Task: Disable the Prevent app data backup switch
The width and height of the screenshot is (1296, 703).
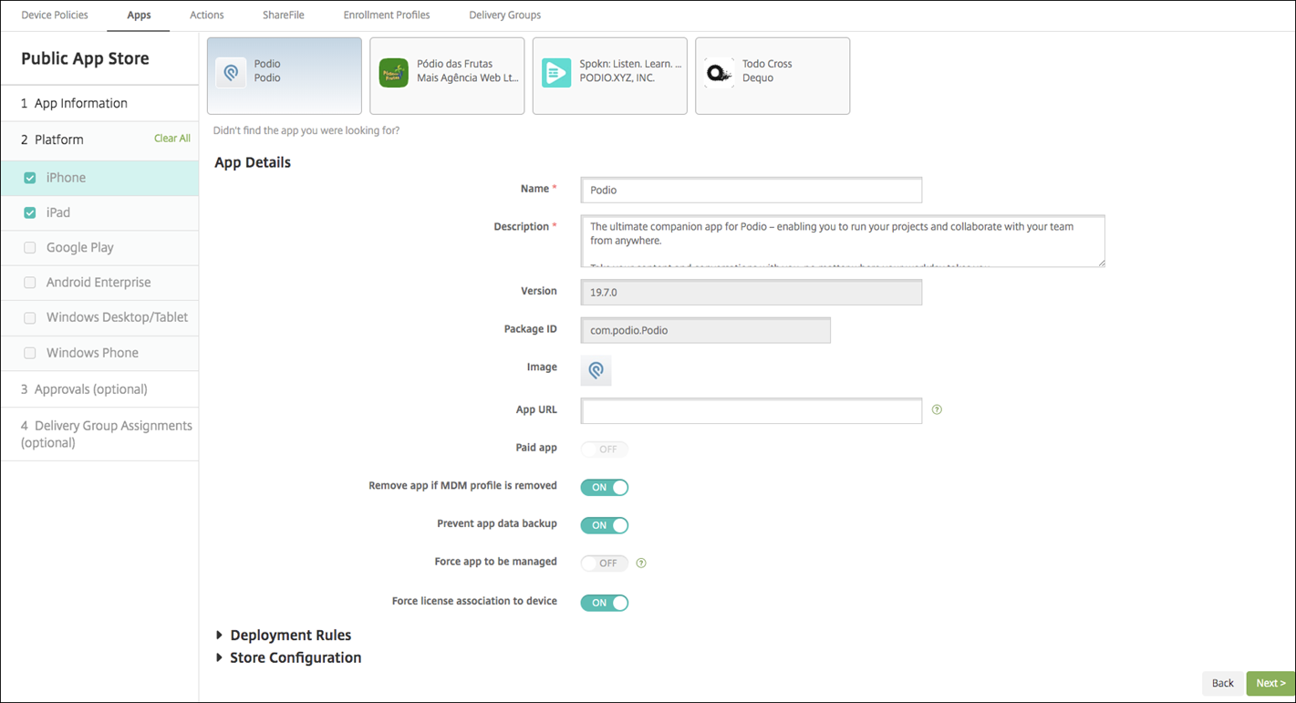Action: click(x=605, y=525)
